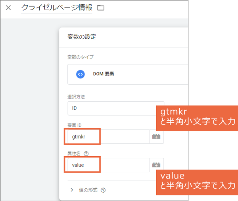Image resolution: width=238 pixels, height=201 pixels.
Task: Click the help icon next to 値の形式
Action: point(103,190)
